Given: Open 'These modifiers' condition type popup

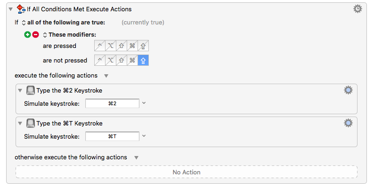Looking at the screenshot, I should click(45, 35).
